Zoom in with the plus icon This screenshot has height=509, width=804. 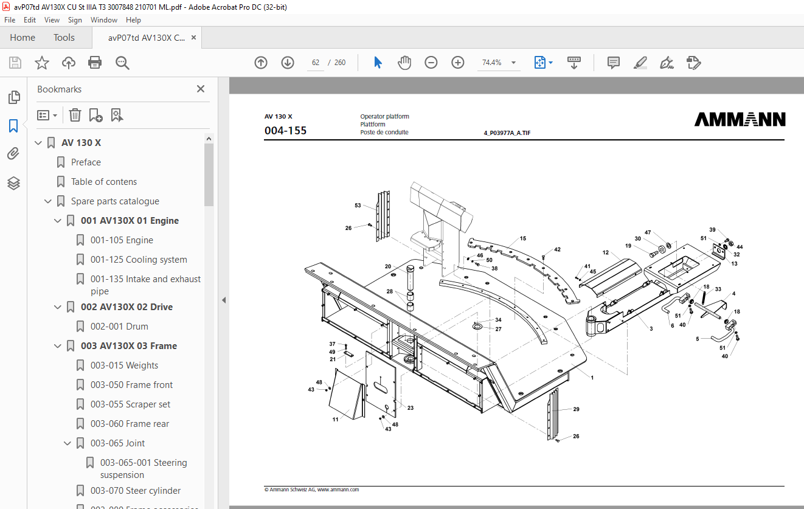[458, 63]
